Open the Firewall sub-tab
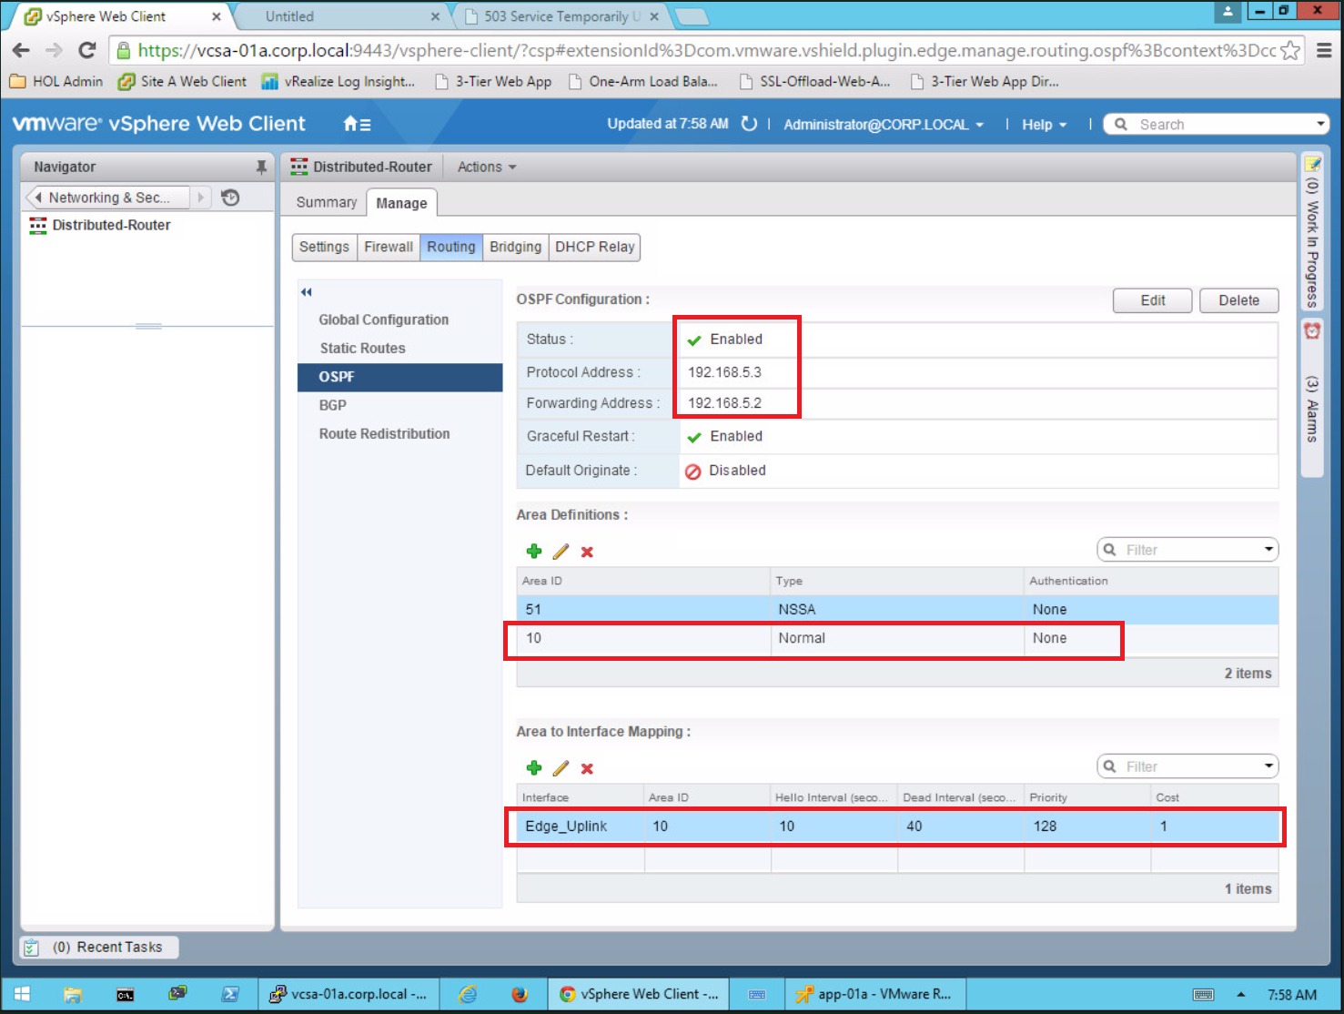 (x=389, y=247)
